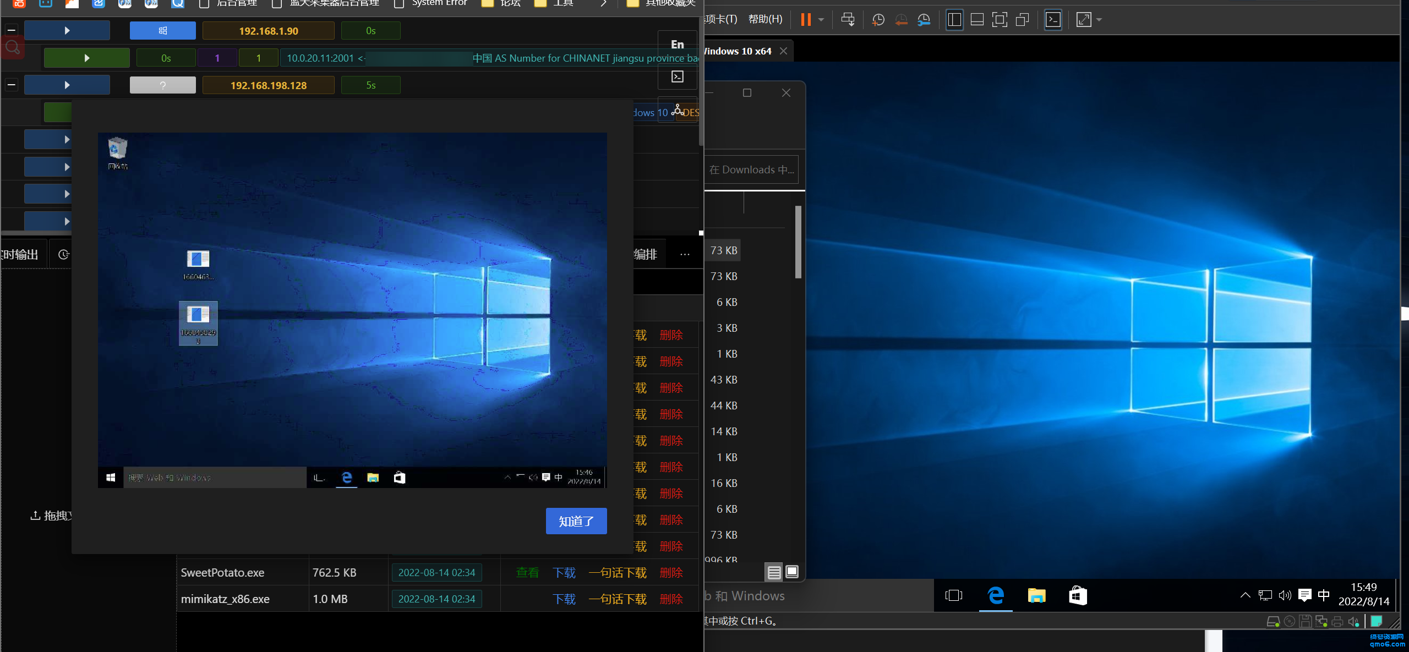Click the VM volume speaker tray icon
The image size is (1409, 652).
pyautogui.click(x=1285, y=595)
